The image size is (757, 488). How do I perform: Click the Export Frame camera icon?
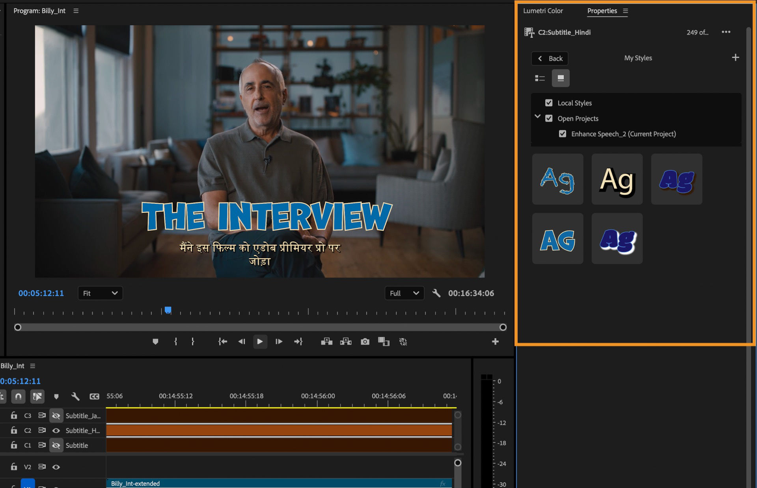coord(365,342)
